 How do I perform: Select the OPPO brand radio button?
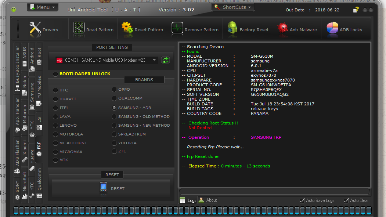(x=114, y=89)
